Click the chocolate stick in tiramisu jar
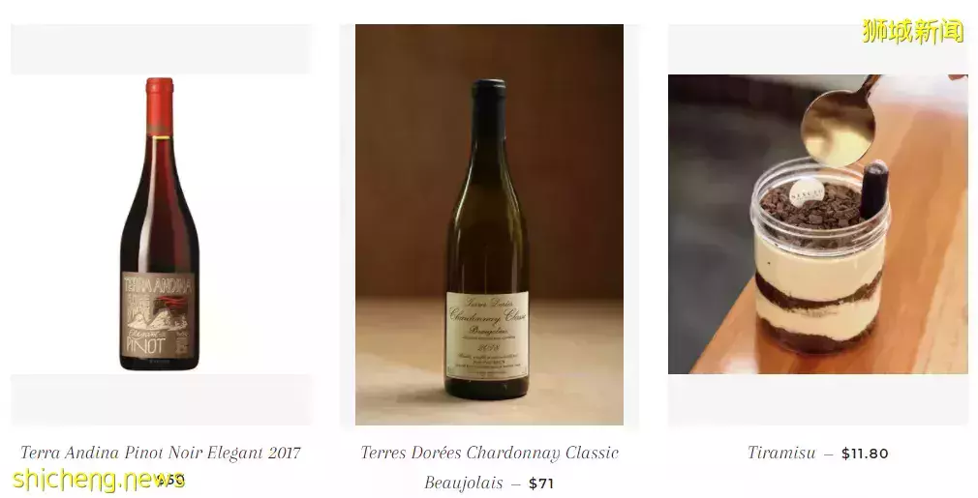The image size is (978, 498). 873,190
